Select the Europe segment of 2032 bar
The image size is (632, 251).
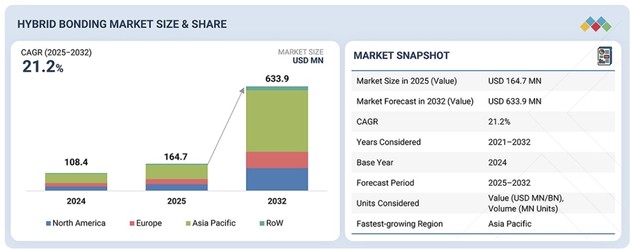coord(277,160)
